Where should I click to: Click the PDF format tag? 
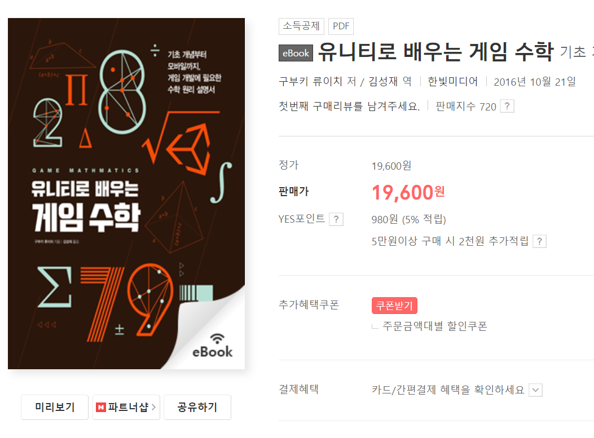click(x=341, y=26)
